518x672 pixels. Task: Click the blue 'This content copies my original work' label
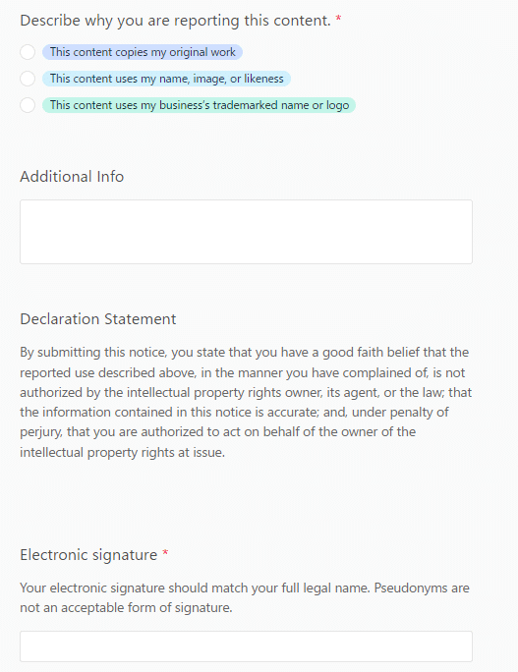click(x=143, y=52)
